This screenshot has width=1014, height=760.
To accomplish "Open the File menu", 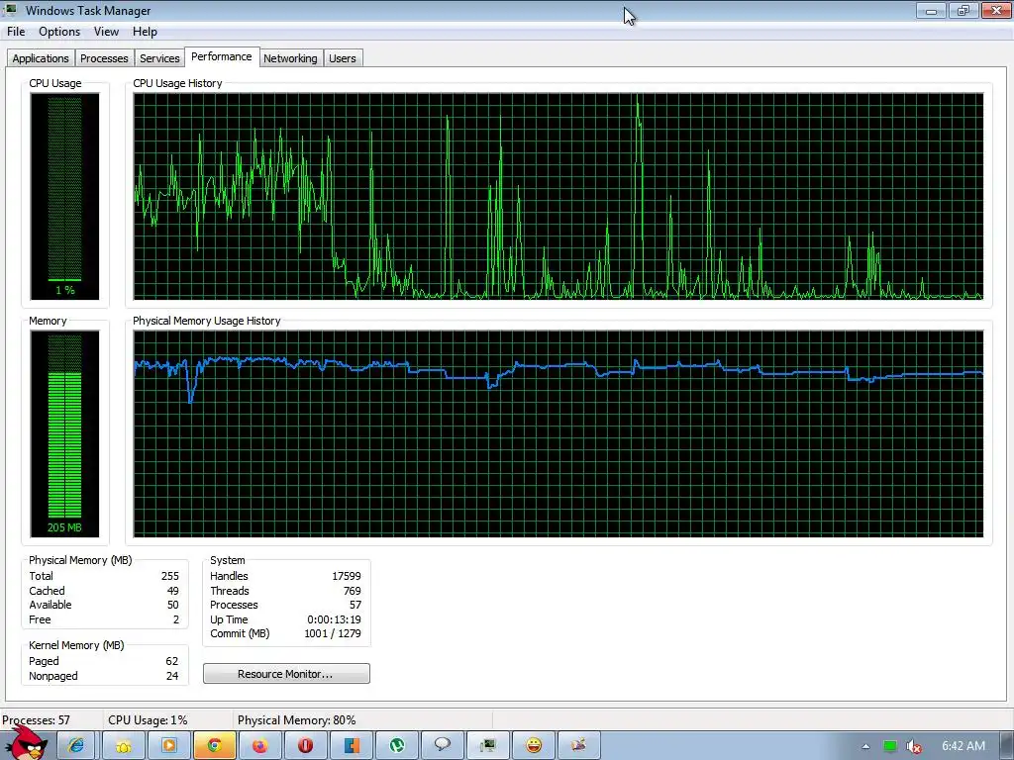I will pos(16,32).
